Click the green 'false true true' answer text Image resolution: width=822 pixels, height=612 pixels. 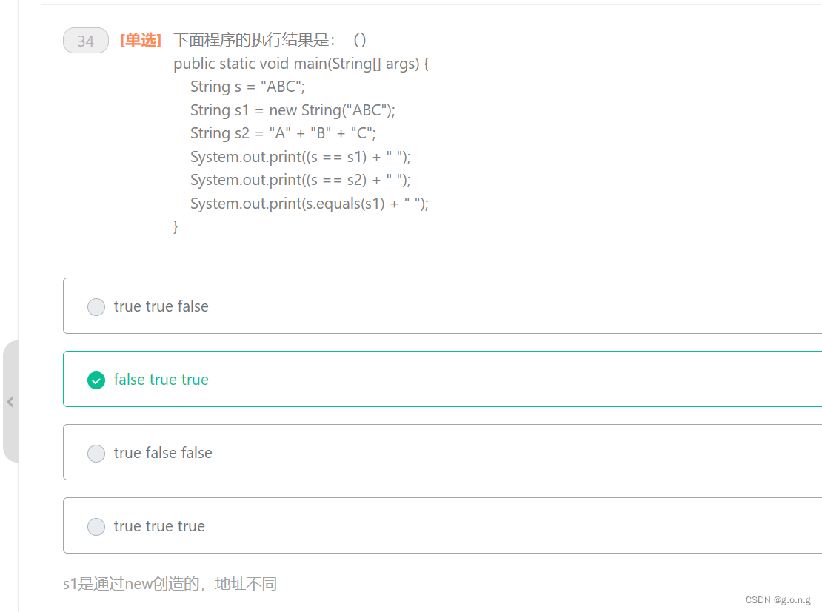tap(161, 380)
